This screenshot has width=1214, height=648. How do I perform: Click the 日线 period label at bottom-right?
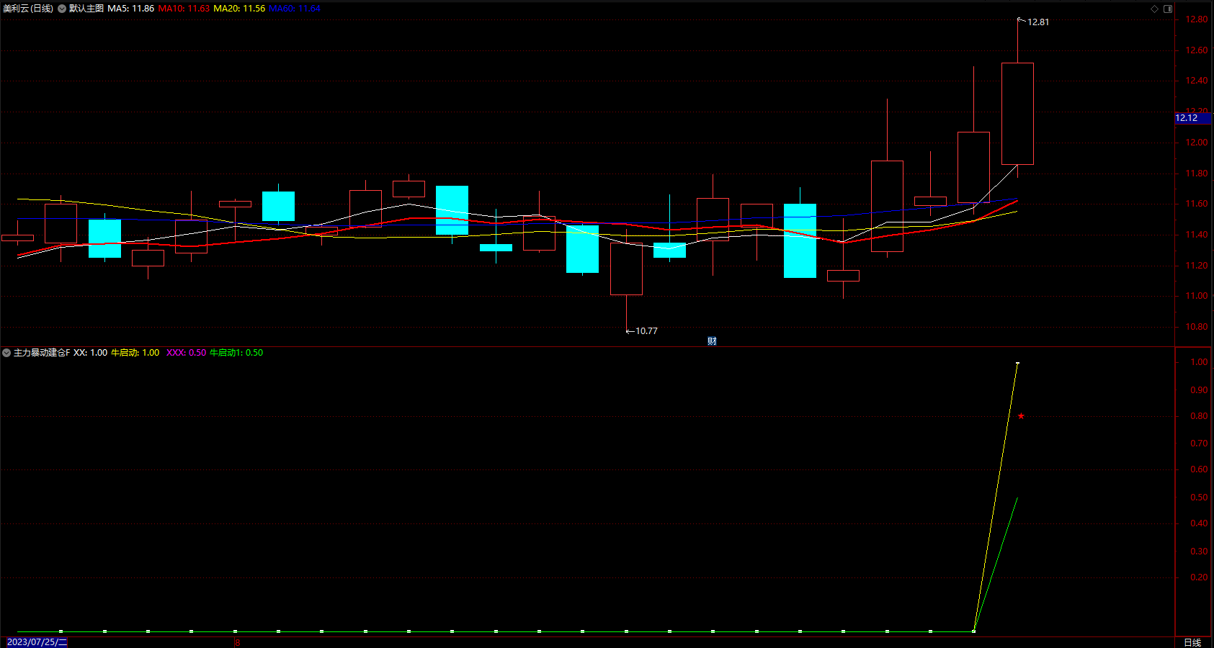click(x=1192, y=642)
